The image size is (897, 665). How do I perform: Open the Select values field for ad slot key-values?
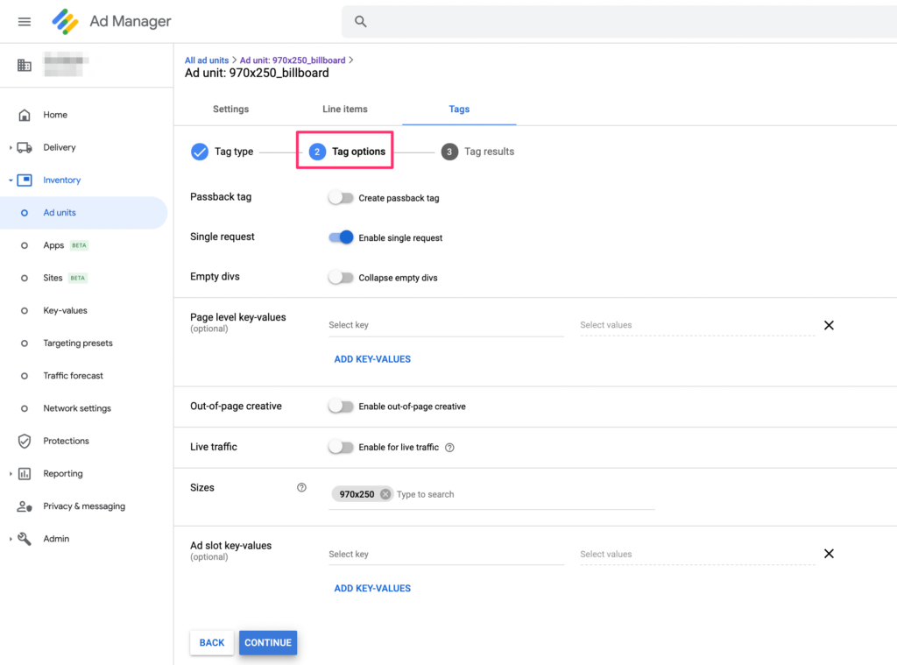(696, 554)
